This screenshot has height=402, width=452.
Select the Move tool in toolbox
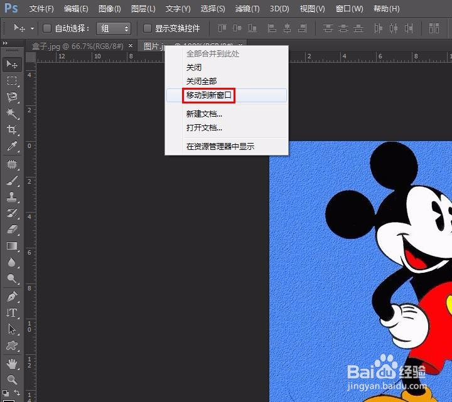coord(12,64)
